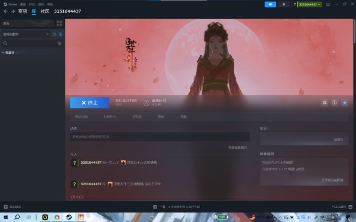Open the 帮助 (Help) menu
Screen dimensions: 356x222
coord(50,4)
